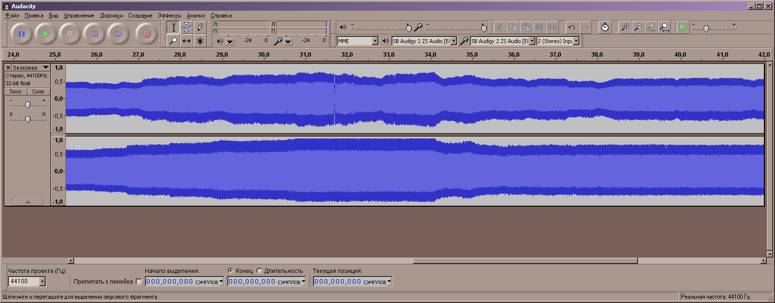The width and height of the screenshot is (775, 303).
Task: Activate the Multi-tool asterisk icon
Action: [x=200, y=41]
